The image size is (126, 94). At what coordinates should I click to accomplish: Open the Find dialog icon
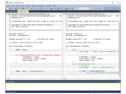[x=61, y=9]
